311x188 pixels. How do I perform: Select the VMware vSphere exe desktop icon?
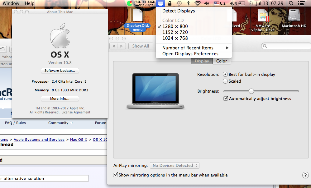click(x=263, y=21)
